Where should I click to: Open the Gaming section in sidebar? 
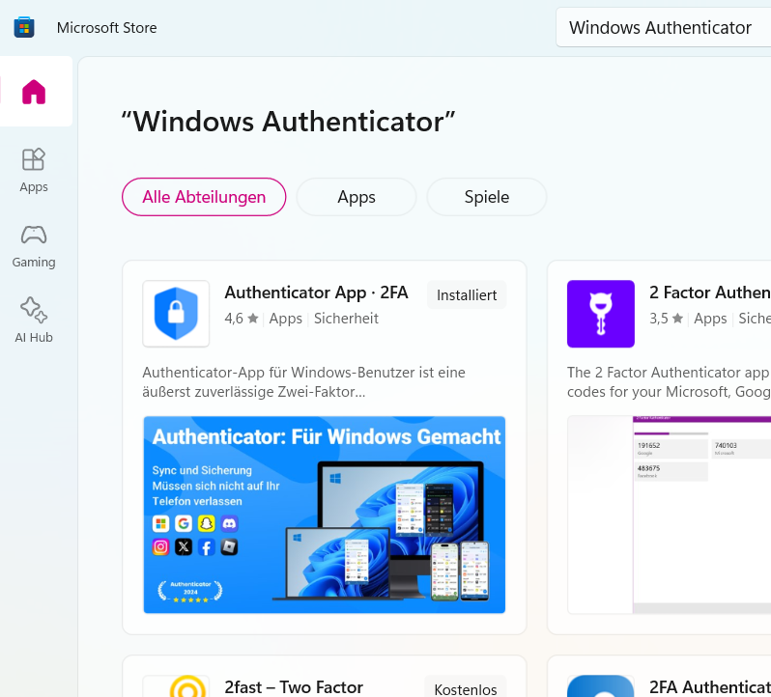pyautogui.click(x=34, y=244)
